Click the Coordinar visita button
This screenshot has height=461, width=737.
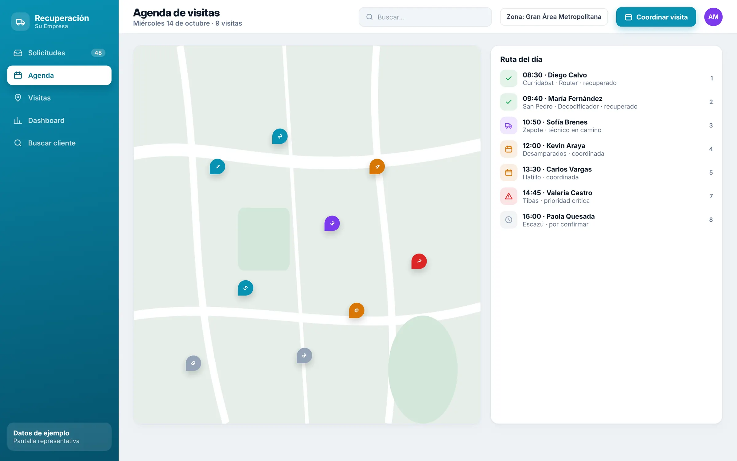click(656, 17)
